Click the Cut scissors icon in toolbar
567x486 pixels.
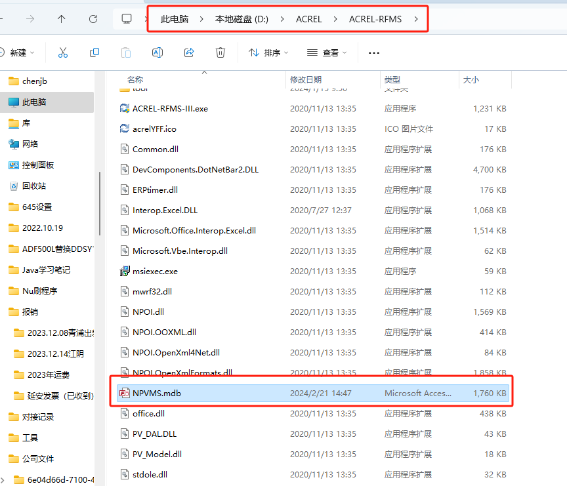tap(63, 52)
